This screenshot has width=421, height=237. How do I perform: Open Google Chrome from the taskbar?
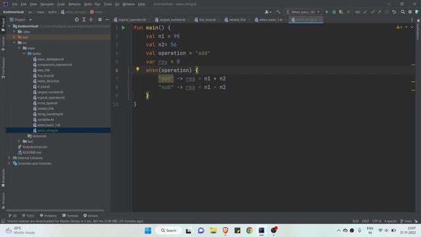(x=249, y=230)
